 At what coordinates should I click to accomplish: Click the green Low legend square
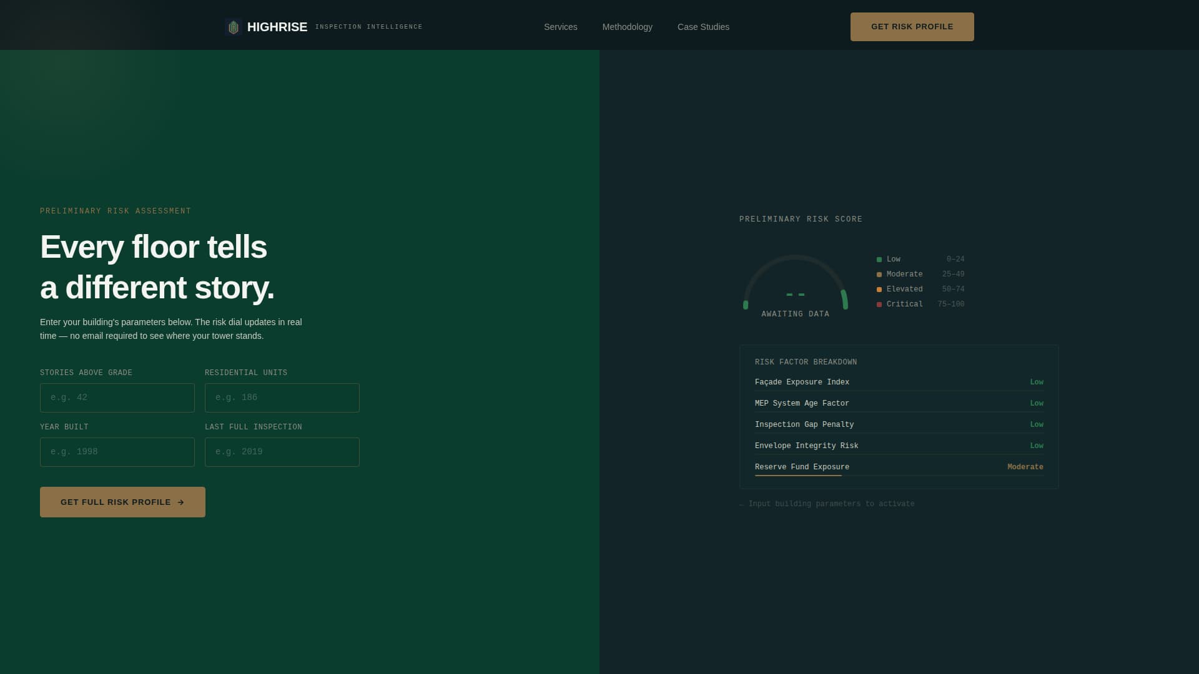[879, 259]
